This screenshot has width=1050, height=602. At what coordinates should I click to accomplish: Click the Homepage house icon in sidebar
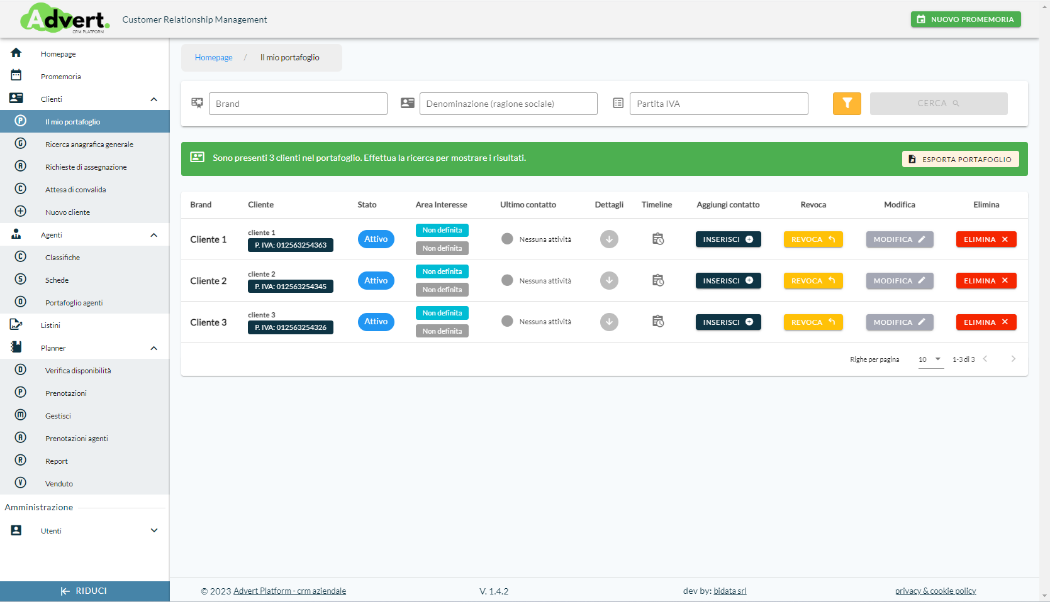pyautogui.click(x=16, y=53)
